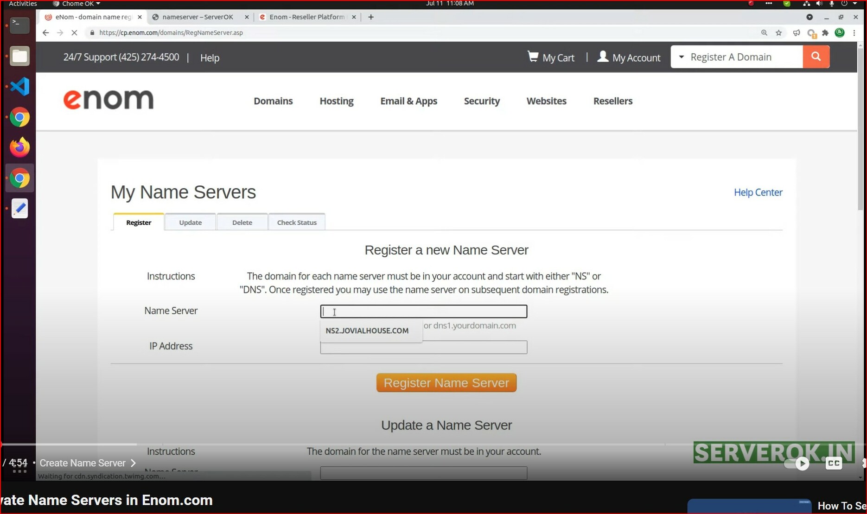Image resolution: width=867 pixels, height=514 pixels.
Task: Click the Help link in top bar
Action: (210, 57)
